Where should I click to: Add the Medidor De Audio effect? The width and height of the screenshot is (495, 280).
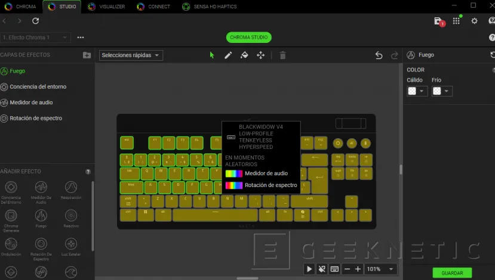[x=41, y=192]
